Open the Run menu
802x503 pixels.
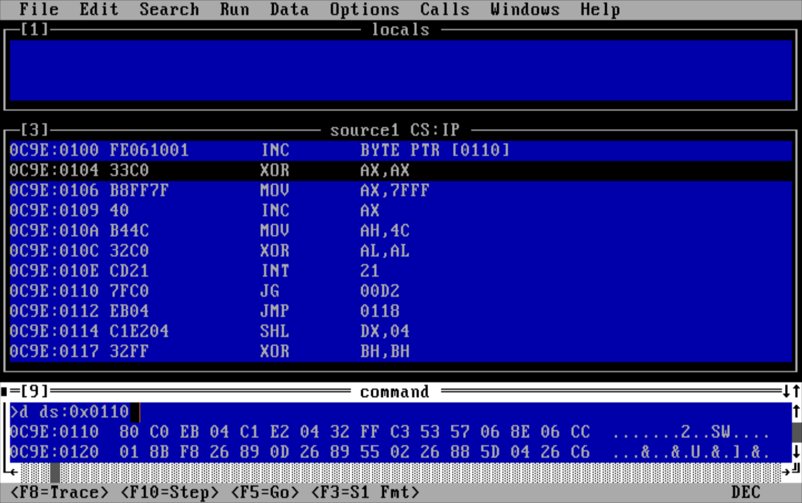[234, 9]
